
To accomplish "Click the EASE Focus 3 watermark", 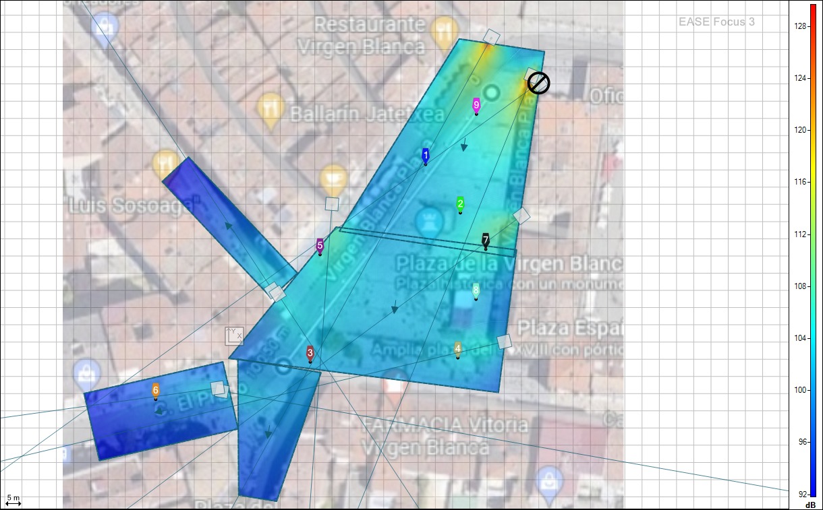I will [x=716, y=22].
